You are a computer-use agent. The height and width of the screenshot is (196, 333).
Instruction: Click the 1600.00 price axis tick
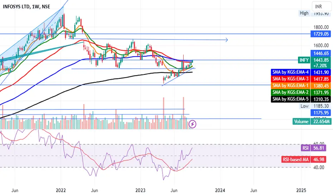[x=321, y=45]
